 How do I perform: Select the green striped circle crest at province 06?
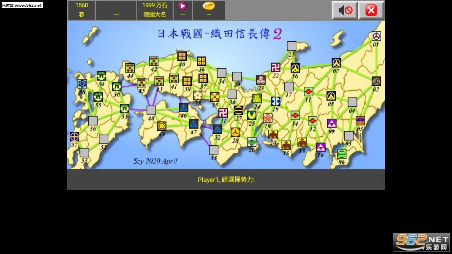click(341, 154)
